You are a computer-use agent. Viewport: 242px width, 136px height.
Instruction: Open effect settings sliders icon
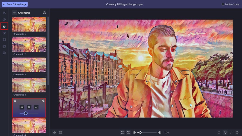click(22, 107)
